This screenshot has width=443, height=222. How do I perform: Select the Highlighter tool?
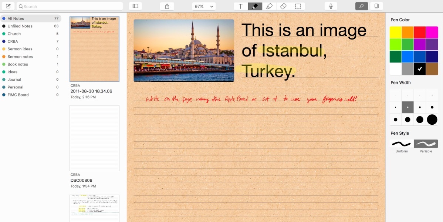pyautogui.click(x=269, y=6)
